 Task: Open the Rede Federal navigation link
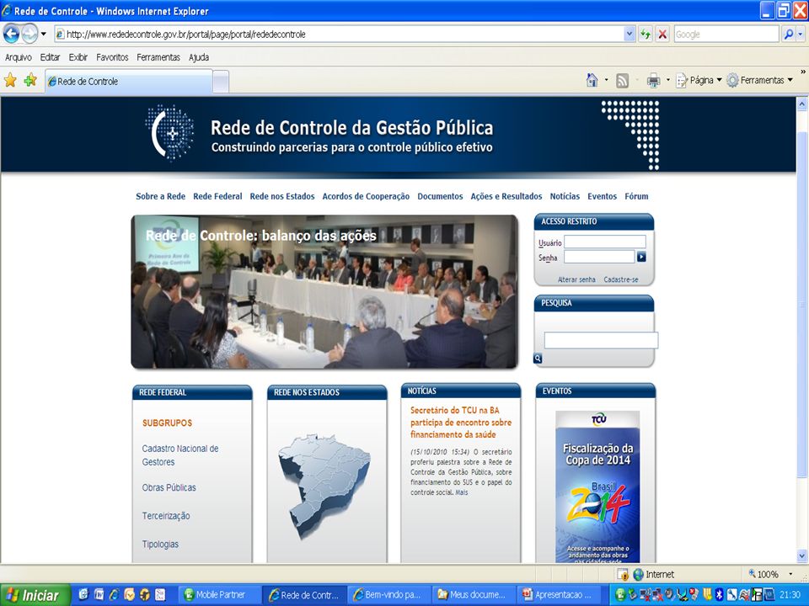pos(217,196)
